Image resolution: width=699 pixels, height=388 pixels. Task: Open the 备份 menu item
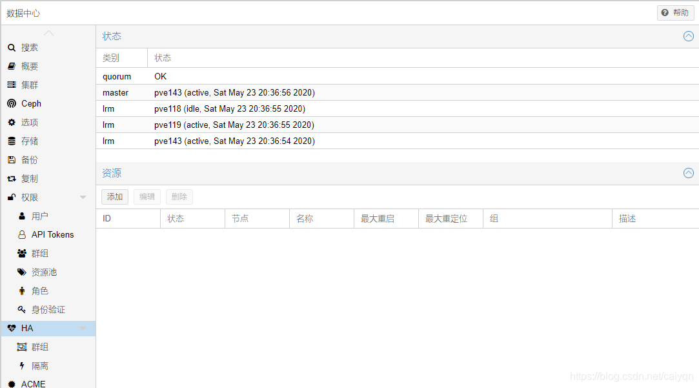click(x=48, y=159)
